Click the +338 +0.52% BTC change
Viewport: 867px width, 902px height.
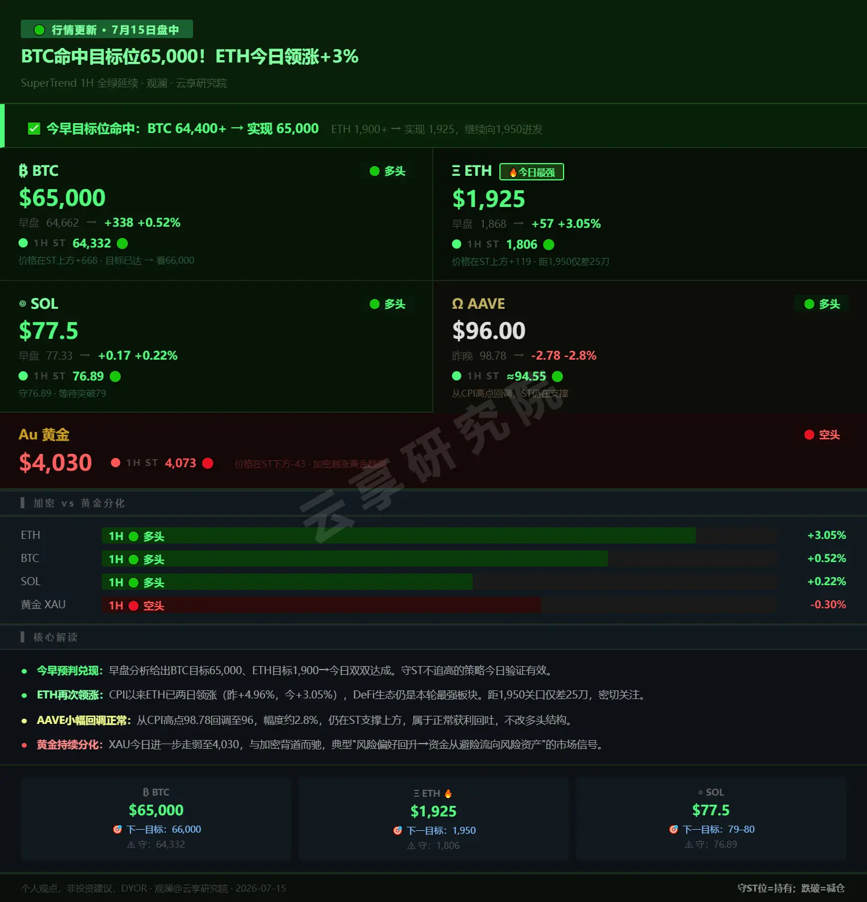pyautogui.click(x=142, y=223)
